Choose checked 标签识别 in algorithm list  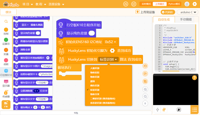point(95,90)
